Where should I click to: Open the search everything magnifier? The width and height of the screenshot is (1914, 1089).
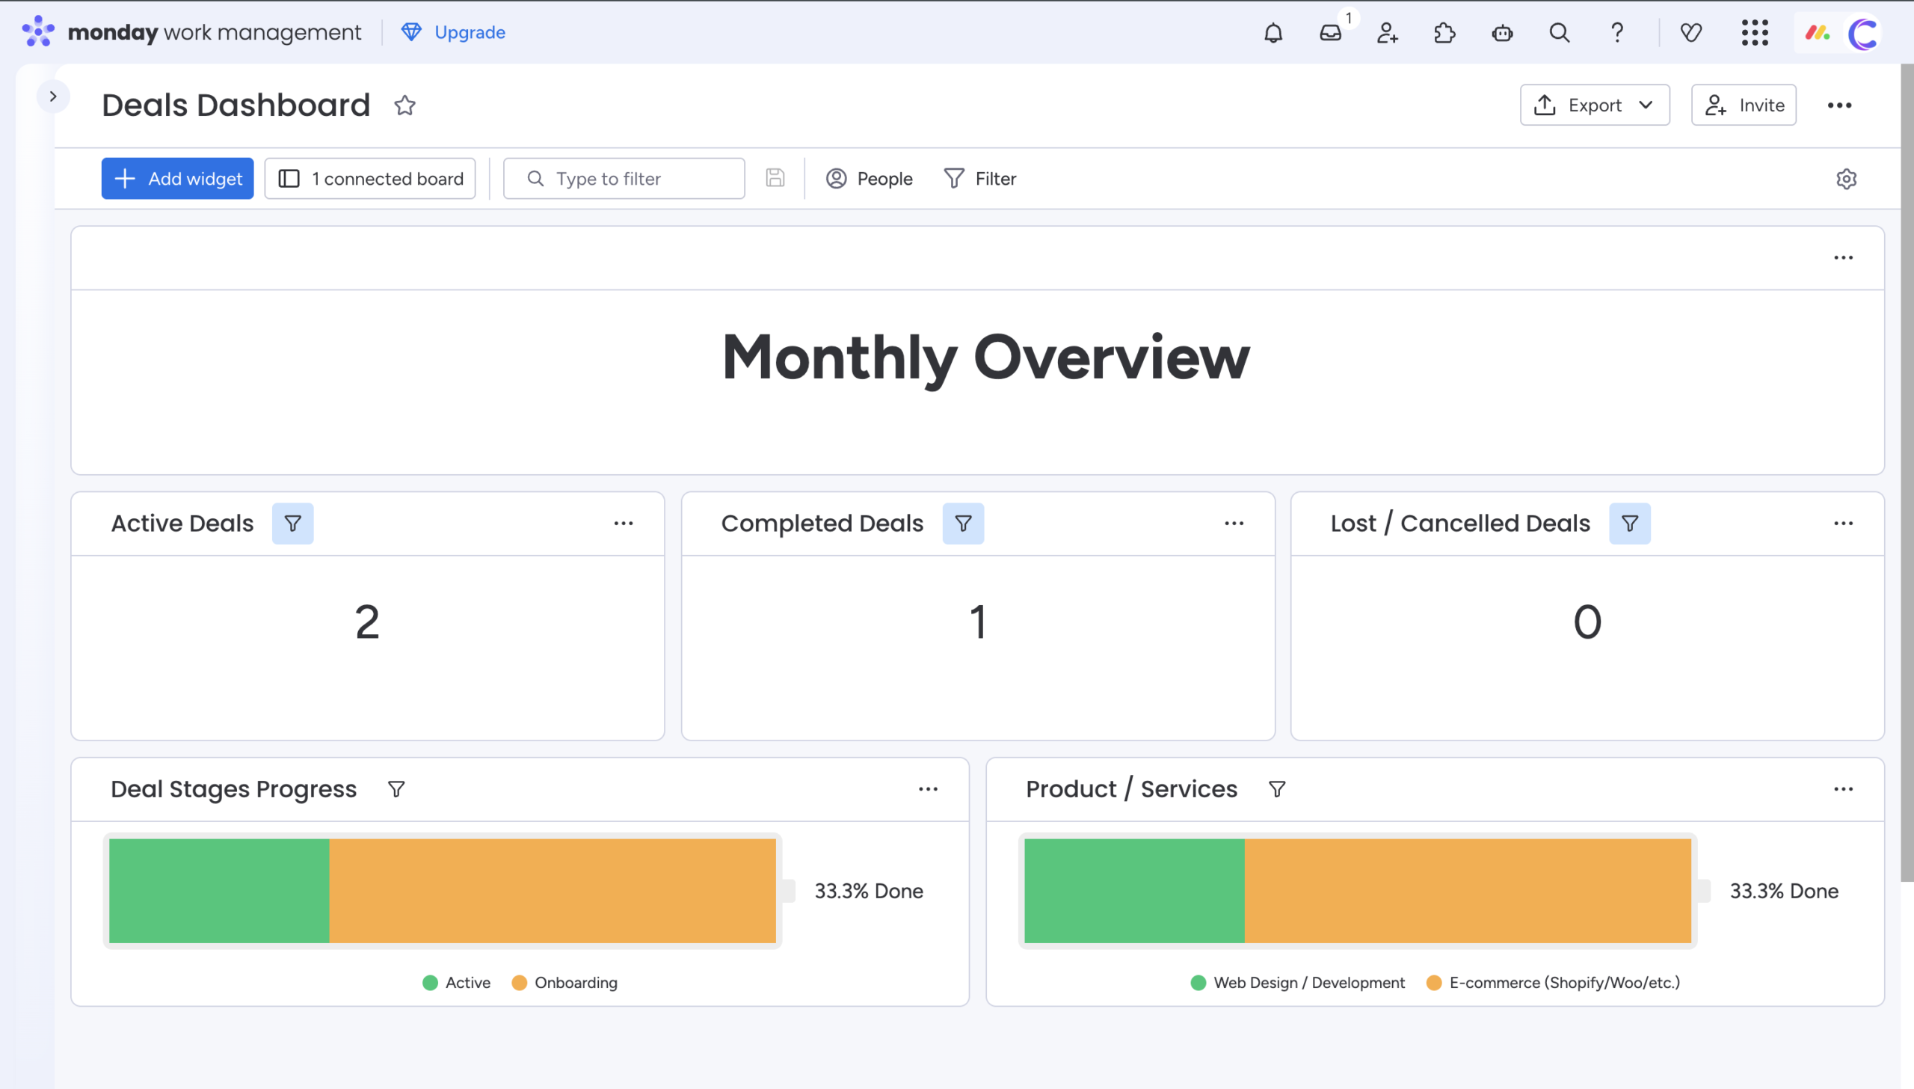coord(1559,33)
